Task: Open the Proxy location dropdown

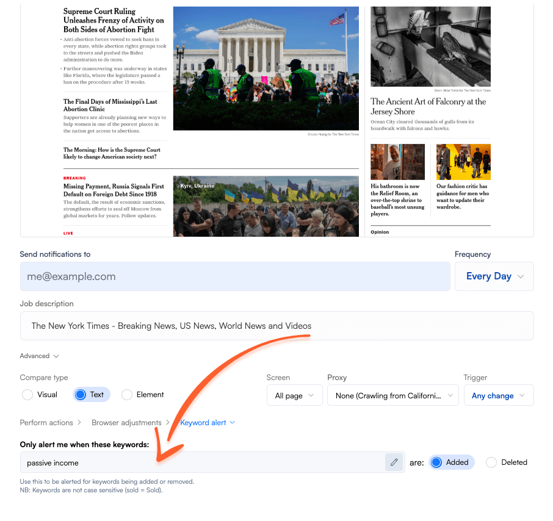Action: point(392,395)
